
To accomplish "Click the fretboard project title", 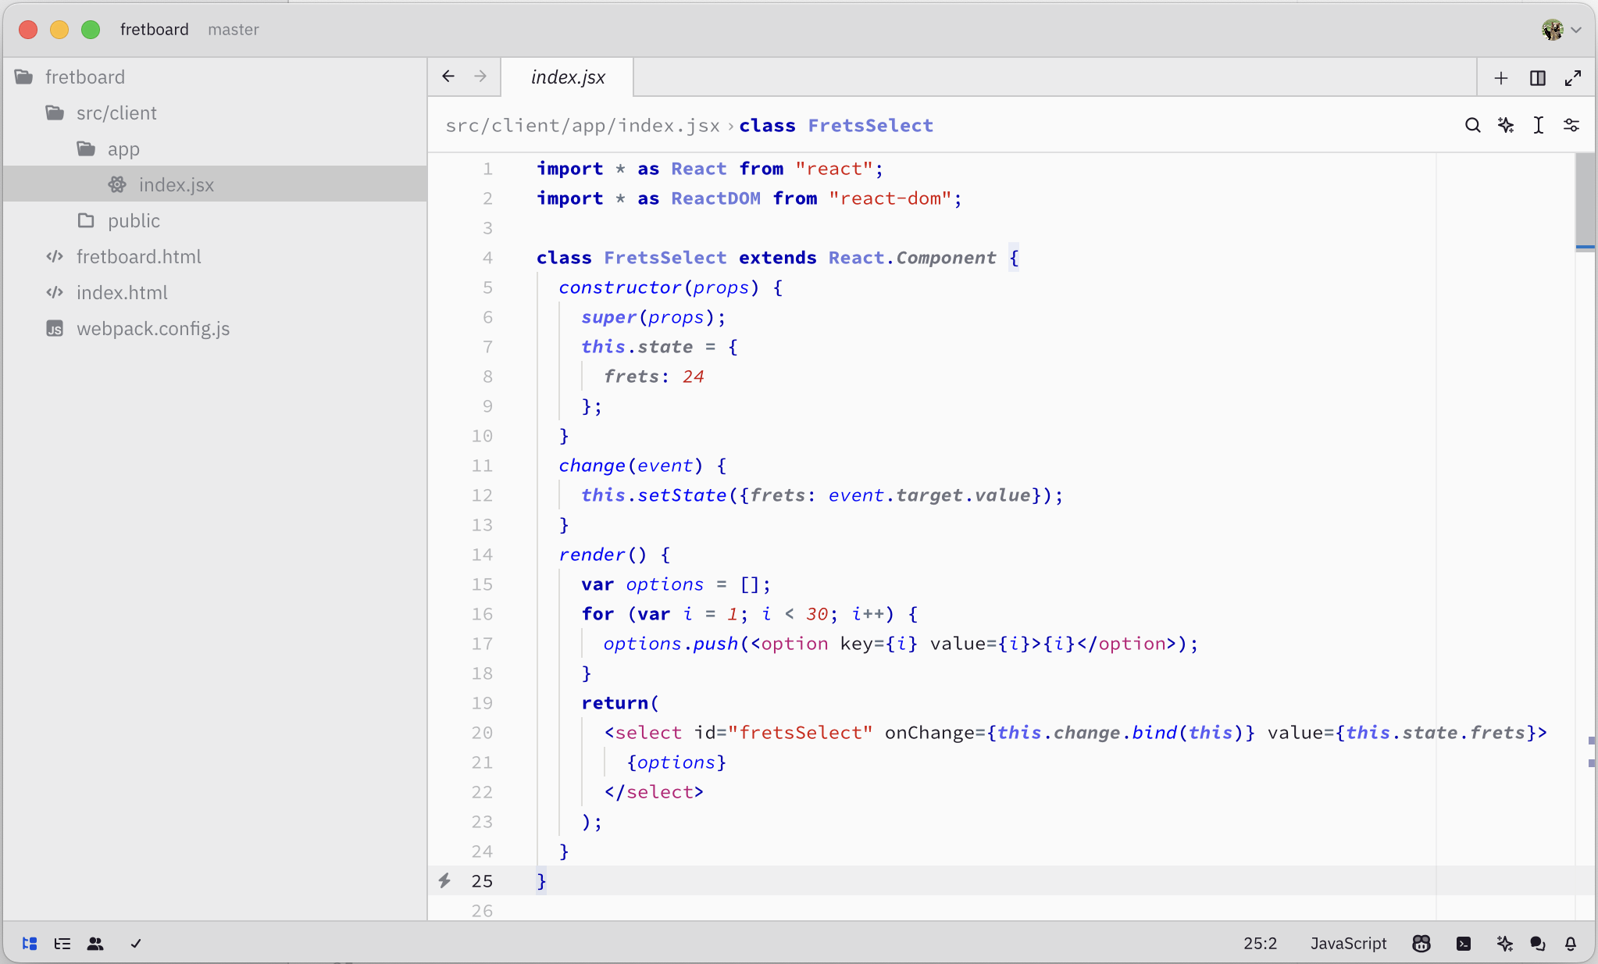I will pyautogui.click(x=154, y=30).
